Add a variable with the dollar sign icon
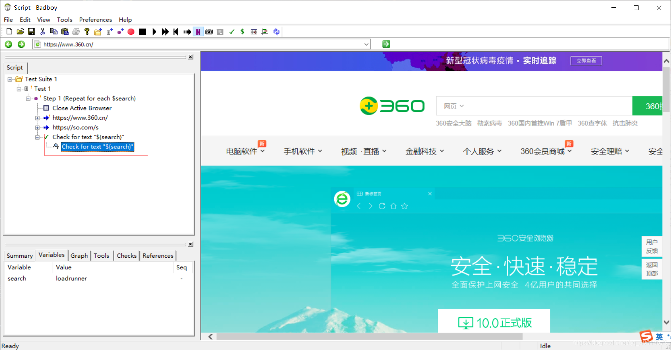Viewport: 671px width, 350px height. (x=242, y=32)
